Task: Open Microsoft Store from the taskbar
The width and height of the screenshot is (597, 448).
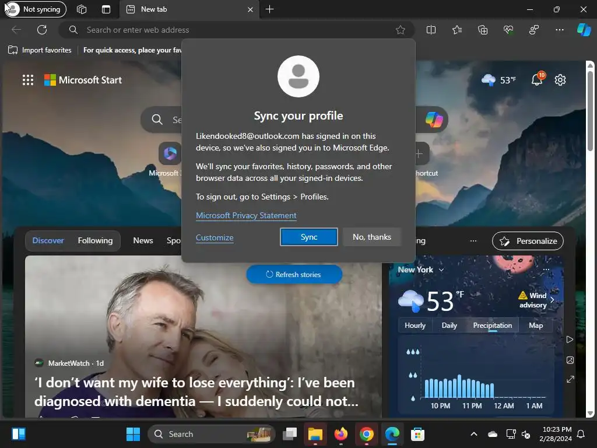Action: 417,434
